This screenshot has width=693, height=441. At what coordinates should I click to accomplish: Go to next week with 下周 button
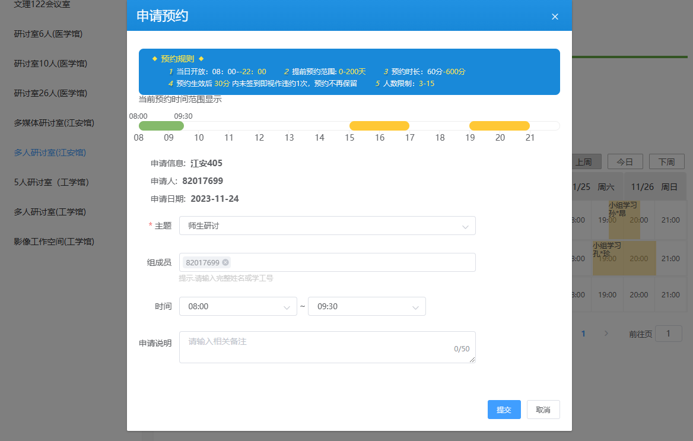pos(666,162)
